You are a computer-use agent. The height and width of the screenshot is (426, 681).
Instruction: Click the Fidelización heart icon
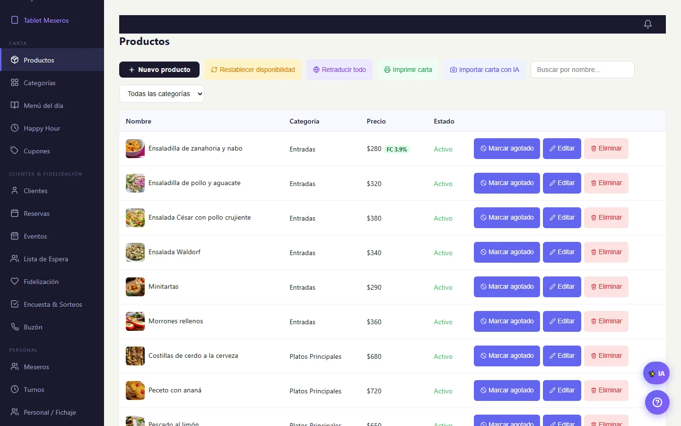click(x=15, y=281)
